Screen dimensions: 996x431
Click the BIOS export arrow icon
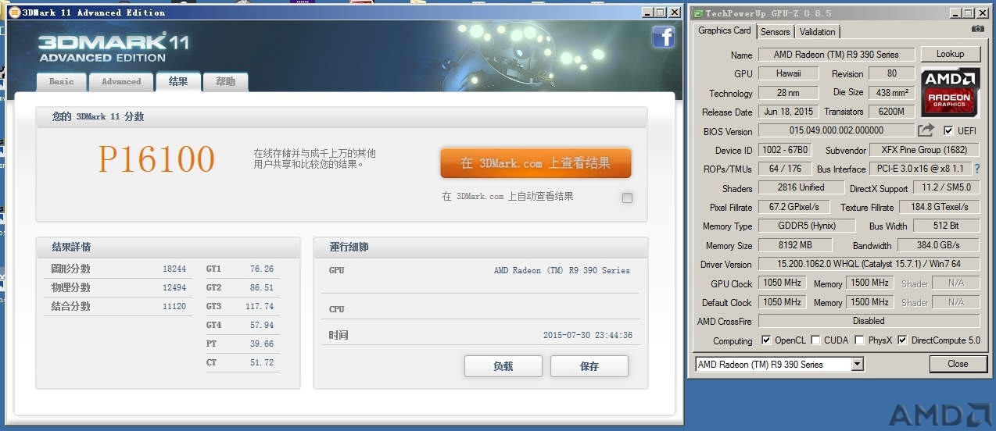point(926,130)
